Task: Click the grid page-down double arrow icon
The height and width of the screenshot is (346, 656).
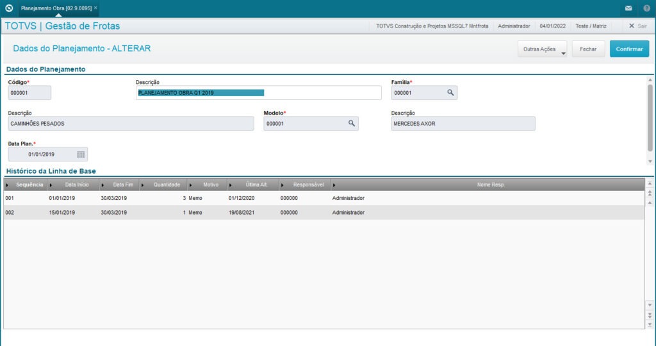Action: pyautogui.click(x=650, y=315)
